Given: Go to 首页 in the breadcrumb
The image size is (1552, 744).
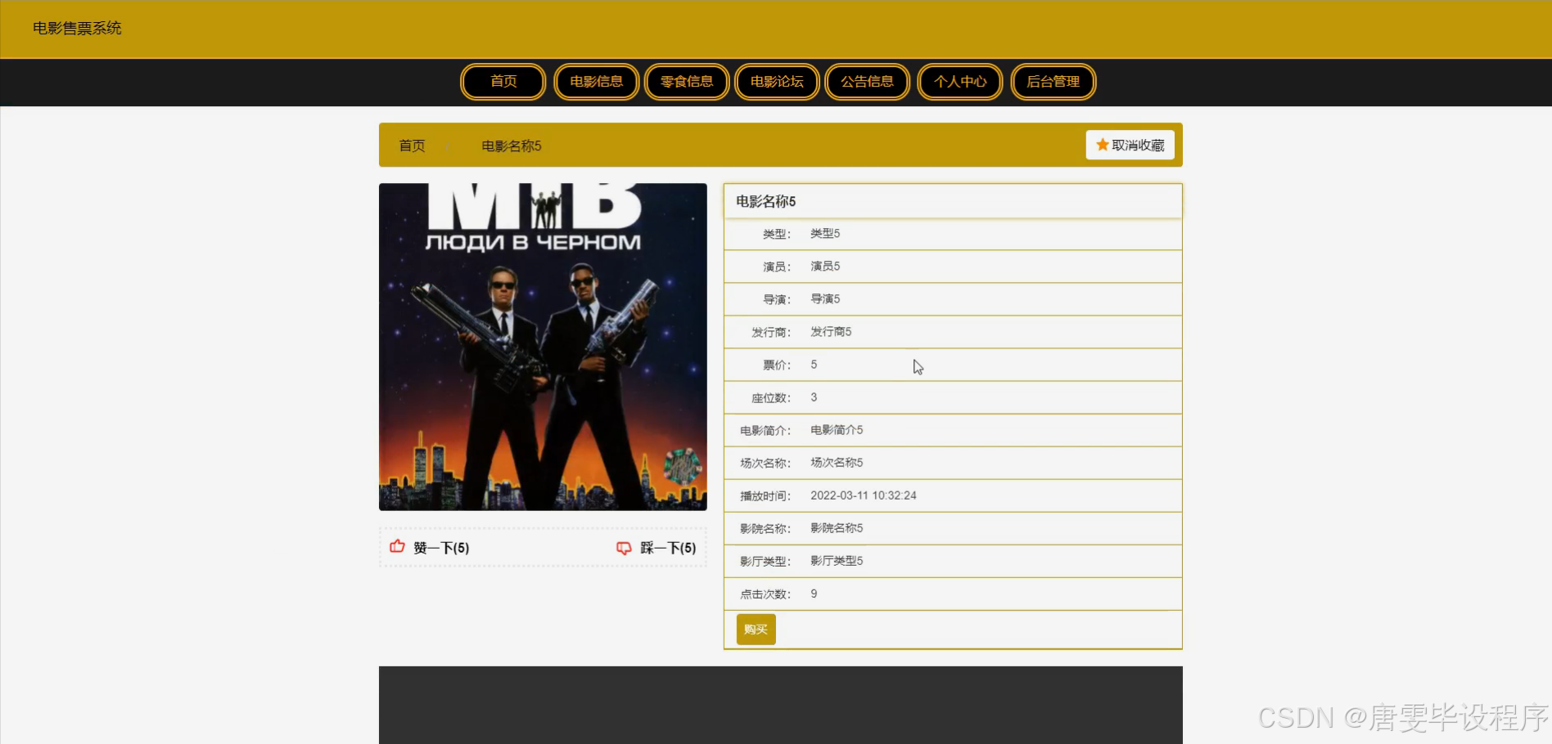Looking at the screenshot, I should [x=412, y=146].
